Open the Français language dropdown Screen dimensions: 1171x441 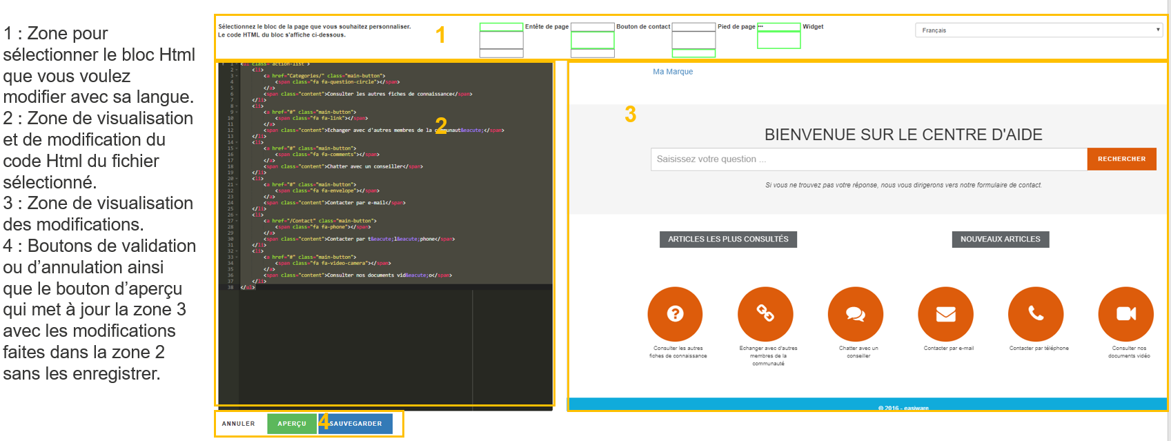click(x=1039, y=30)
